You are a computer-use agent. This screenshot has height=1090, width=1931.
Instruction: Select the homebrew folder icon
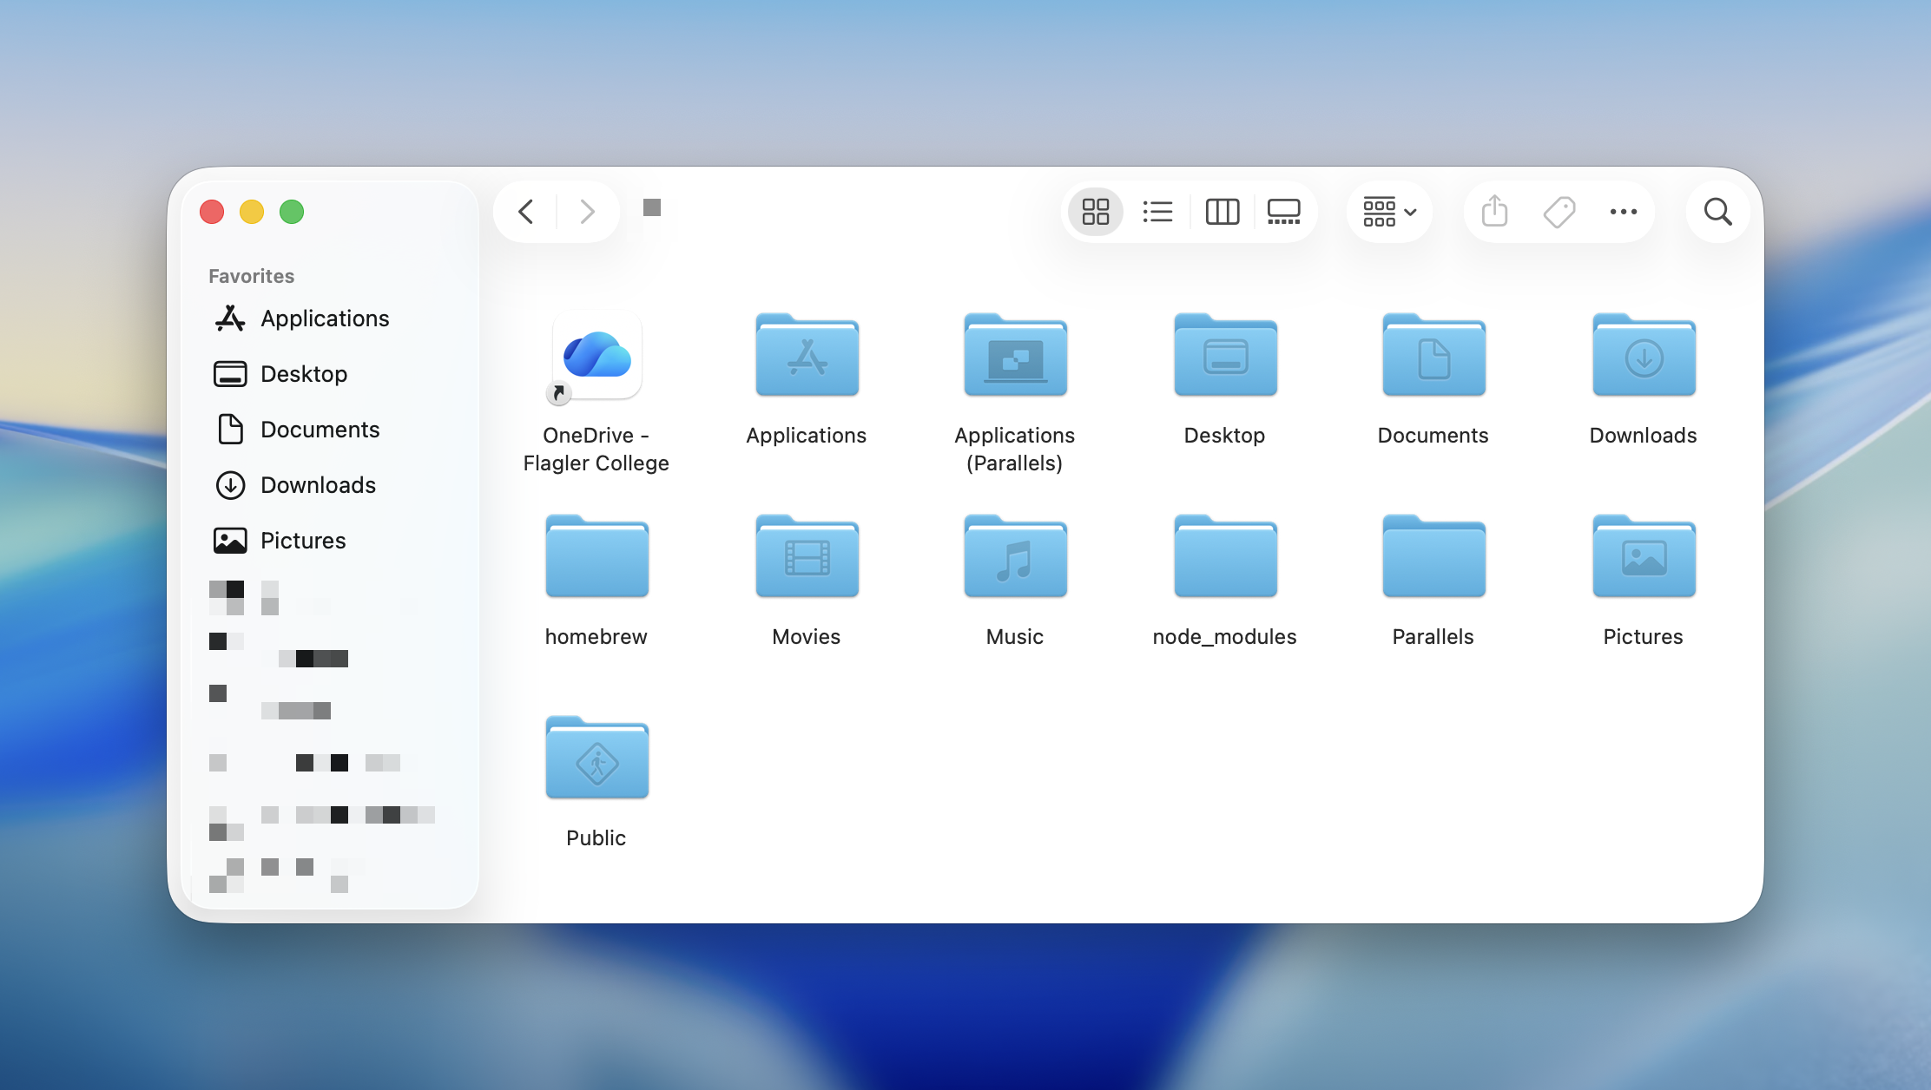point(596,556)
